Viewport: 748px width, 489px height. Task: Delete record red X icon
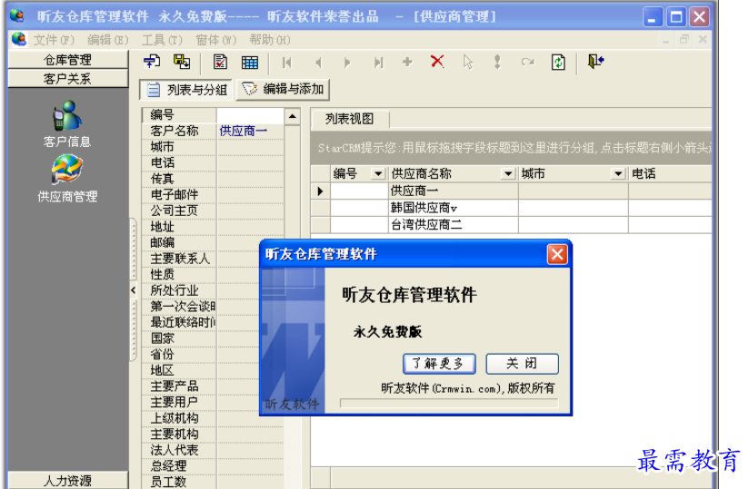coord(437,62)
